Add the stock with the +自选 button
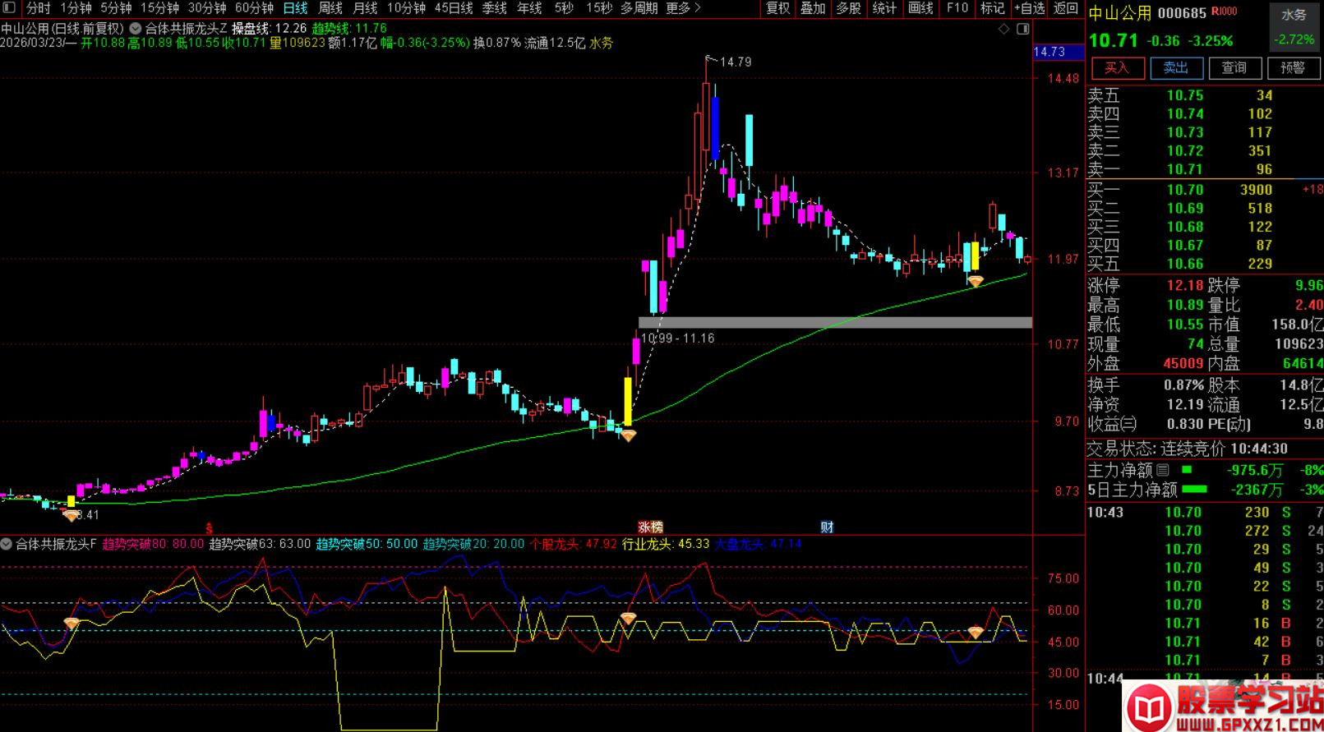This screenshot has height=732, width=1324. tap(1029, 7)
